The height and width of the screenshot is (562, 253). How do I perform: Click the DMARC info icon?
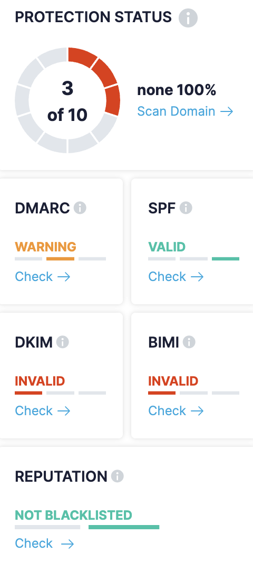[x=80, y=208]
